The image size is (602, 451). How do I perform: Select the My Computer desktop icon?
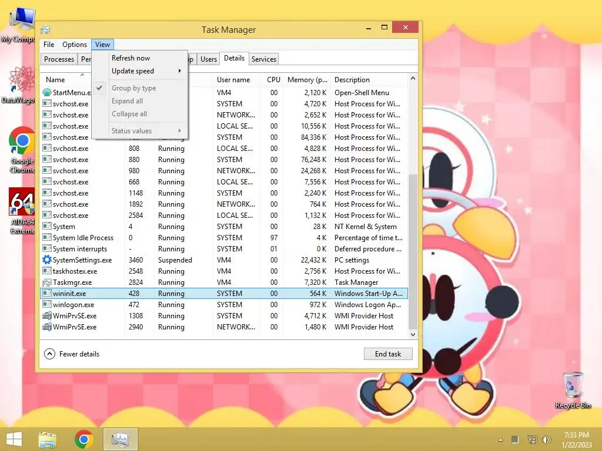pyautogui.click(x=19, y=25)
